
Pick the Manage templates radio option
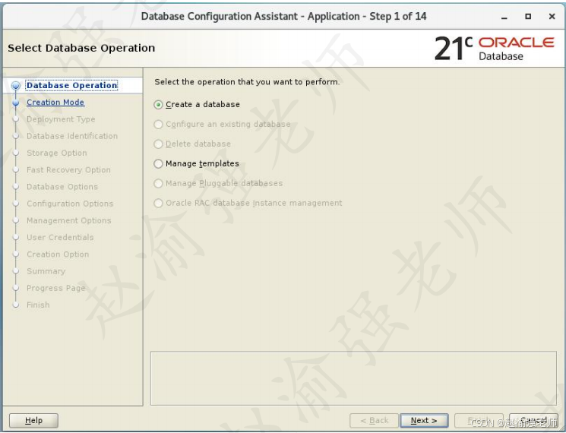[x=158, y=164]
